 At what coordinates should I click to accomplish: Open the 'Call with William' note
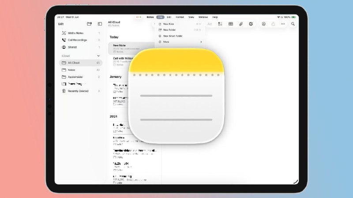click(x=122, y=61)
